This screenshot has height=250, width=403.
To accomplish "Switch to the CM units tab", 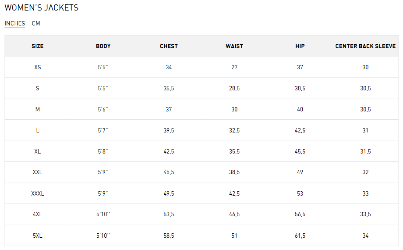I will (x=36, y=24).
